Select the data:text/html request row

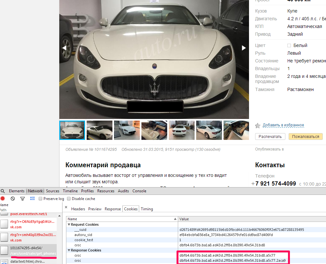pos(28,261)
